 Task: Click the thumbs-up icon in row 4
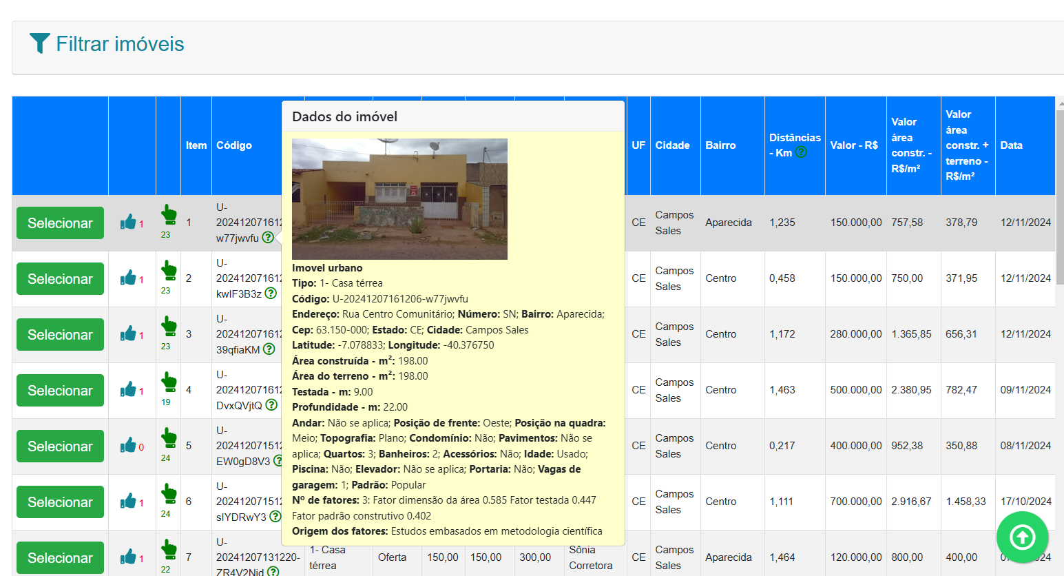[x=128, y=389]
